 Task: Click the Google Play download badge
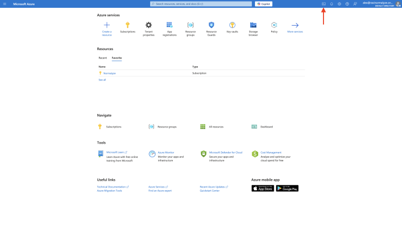[x=287, y=188]
